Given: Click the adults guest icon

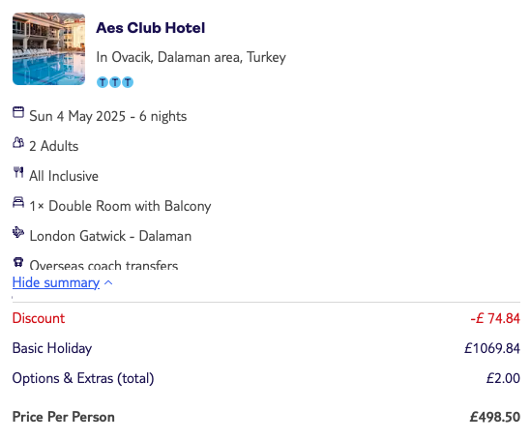Looking at the screenshot, I should pyautogui.click(x=18, y=142).
